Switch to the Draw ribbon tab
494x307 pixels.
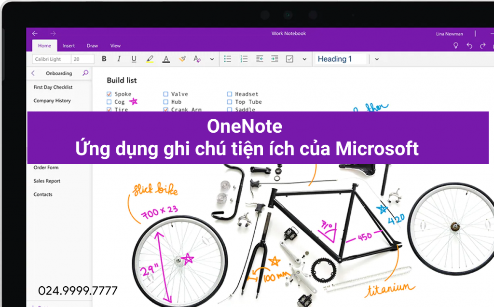[x=92, y=45]
